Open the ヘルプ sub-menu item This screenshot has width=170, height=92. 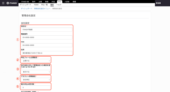(x=59, y=5)
